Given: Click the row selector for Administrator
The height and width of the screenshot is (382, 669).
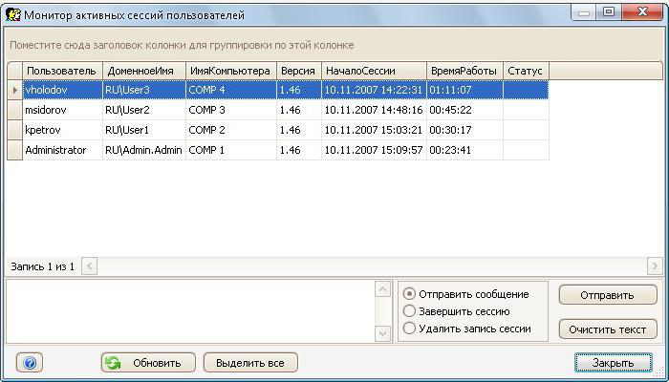Looking at the screenshot, I should (15, 150).
